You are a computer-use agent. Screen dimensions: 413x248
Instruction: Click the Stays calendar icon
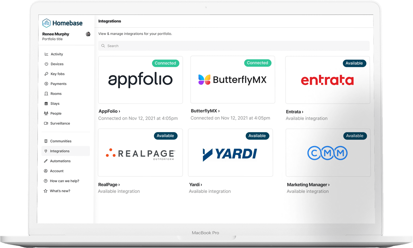tap(46, 104)
